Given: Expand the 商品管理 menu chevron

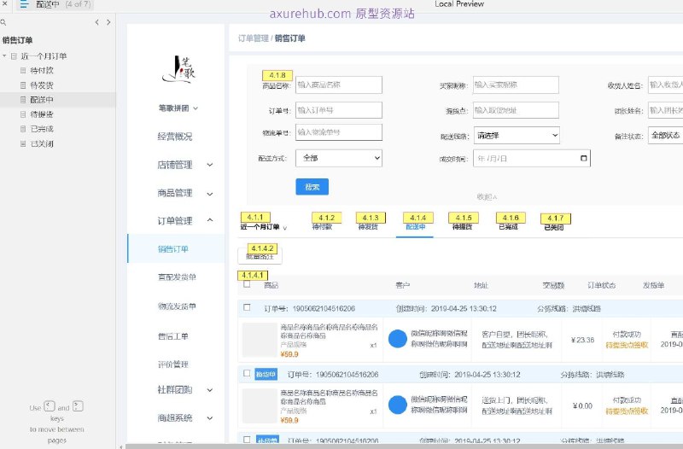Looking at the screenshot, I should (x=209, y=194).
